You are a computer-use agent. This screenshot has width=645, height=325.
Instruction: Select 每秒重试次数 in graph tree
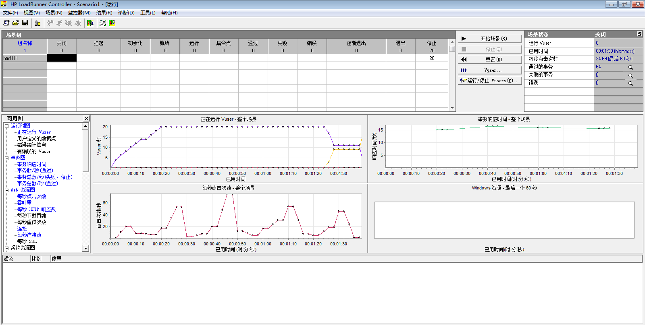[31, 222]
